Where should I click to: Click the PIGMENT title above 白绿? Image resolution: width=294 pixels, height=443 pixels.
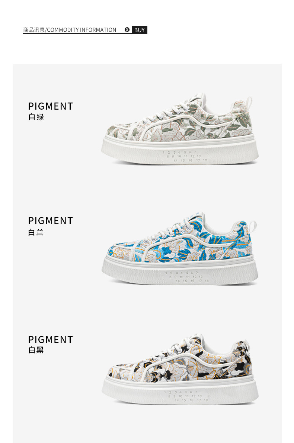[51, 106]
